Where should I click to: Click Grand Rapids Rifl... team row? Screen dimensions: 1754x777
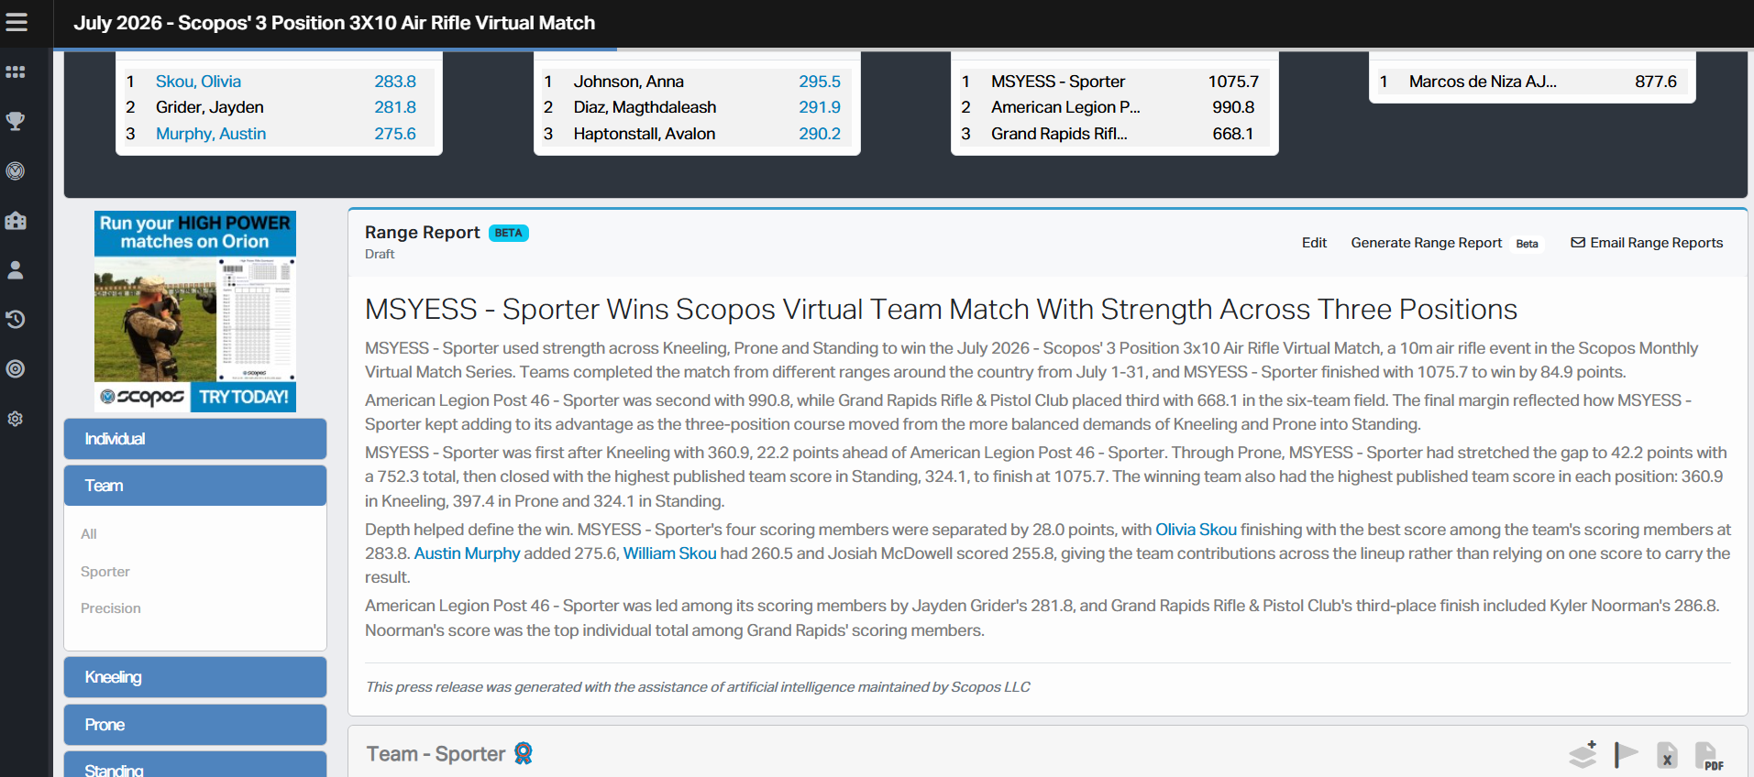coord(1114,134)
